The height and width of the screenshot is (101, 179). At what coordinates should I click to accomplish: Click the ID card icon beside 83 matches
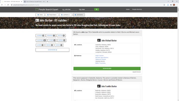(x=37, y=20)
